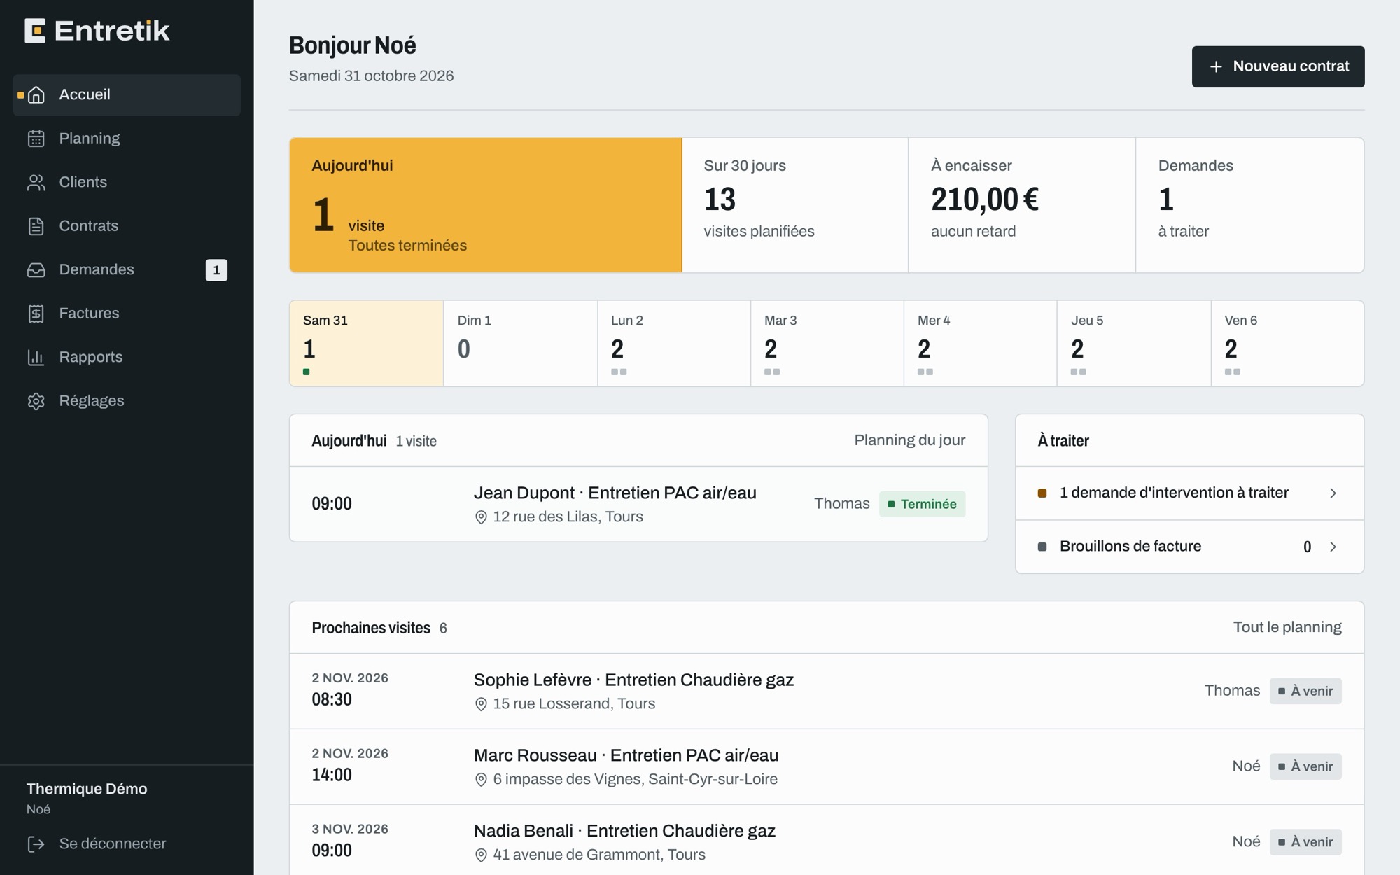Click the Nouveau contrat button

point(1278,66)
